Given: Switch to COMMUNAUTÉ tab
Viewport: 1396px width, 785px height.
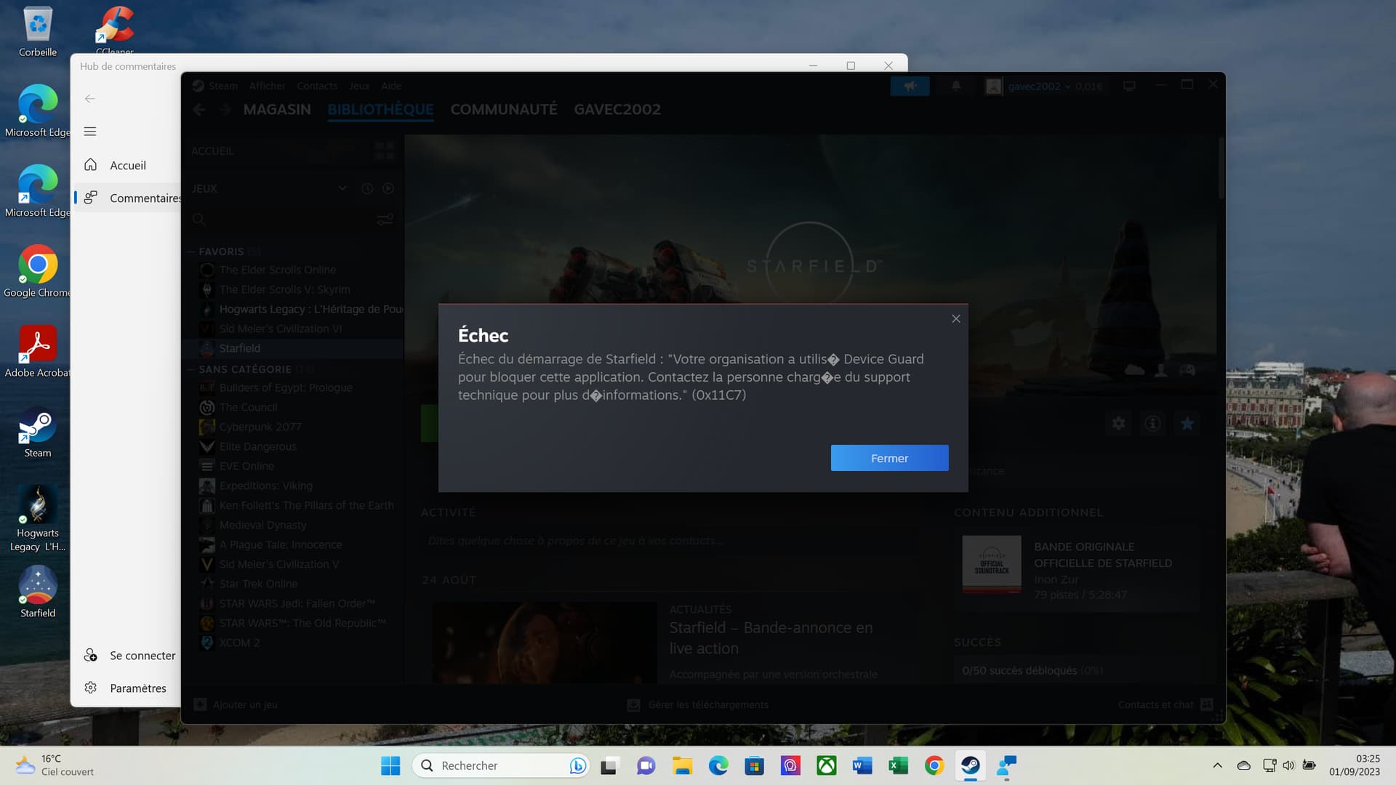Looking at the screenshot, I should [x=504, y=109].
